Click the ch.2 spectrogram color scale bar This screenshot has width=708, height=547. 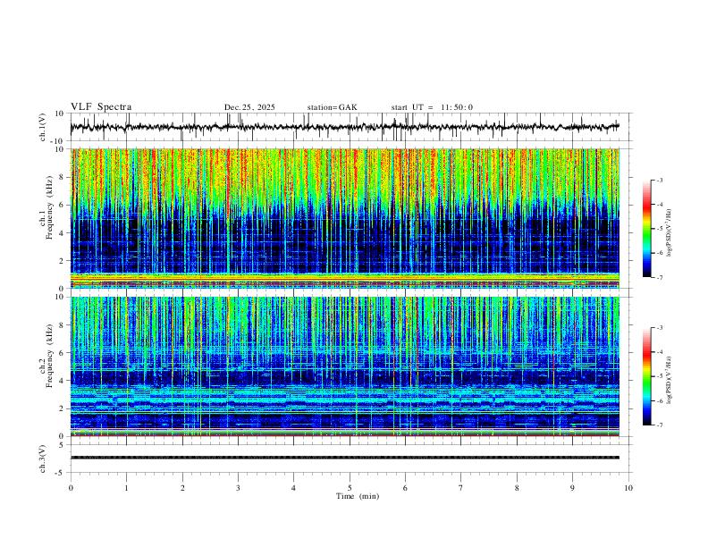click(646, 376)
